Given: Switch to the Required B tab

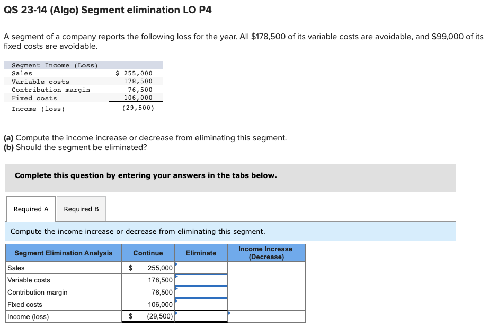Looking at the screenshot, I should coord(81,209).
